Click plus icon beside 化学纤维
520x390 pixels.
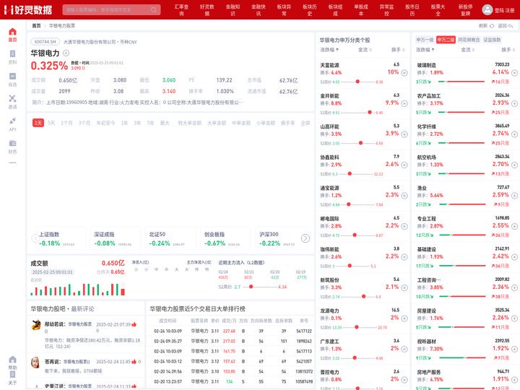tap(514, 134)
